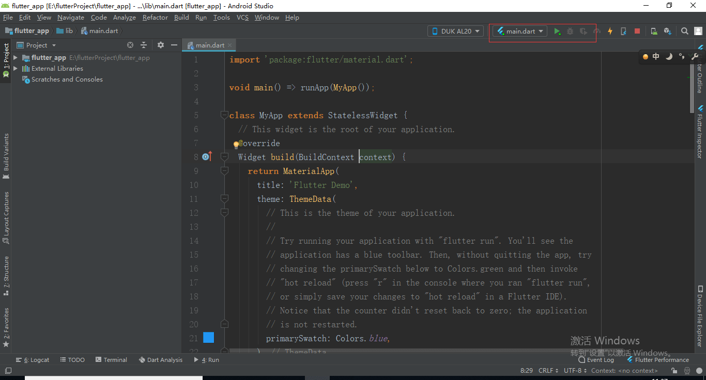Collapse all in Project panel
Viewport: 706px width, 380px height.
click(144, 45)
